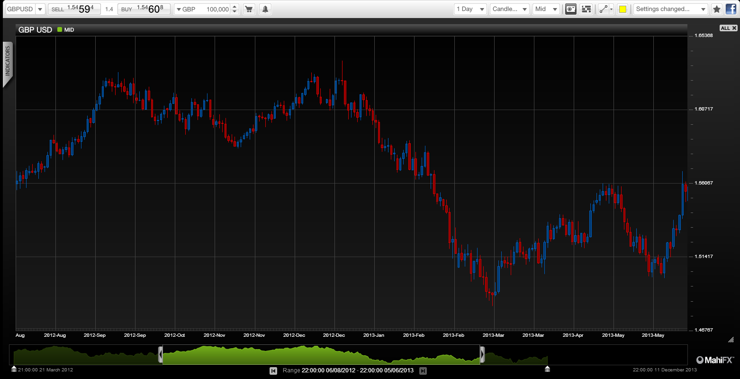Click the ALL close button on chart
Screen dimensions: 740x379
(x=729, y=28)
